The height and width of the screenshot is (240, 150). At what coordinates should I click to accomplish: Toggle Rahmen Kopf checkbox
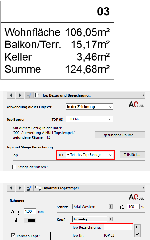click(13, 236)
